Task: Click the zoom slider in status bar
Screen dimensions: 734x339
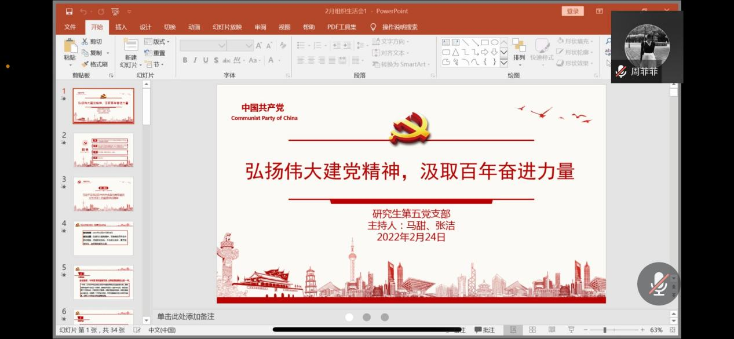Action: pos(605,330)
